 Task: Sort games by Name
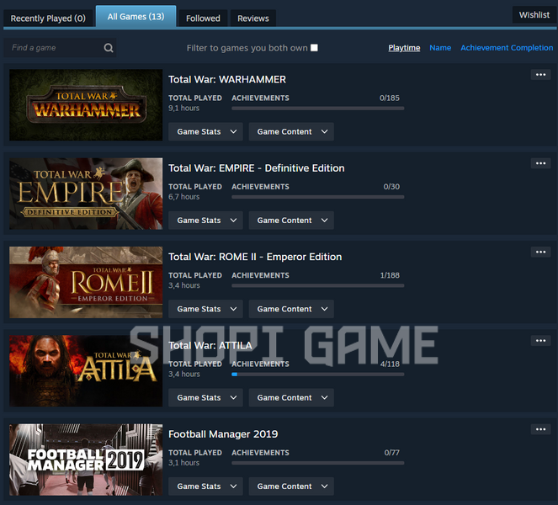pyautogui.click(x=440, y=48)
